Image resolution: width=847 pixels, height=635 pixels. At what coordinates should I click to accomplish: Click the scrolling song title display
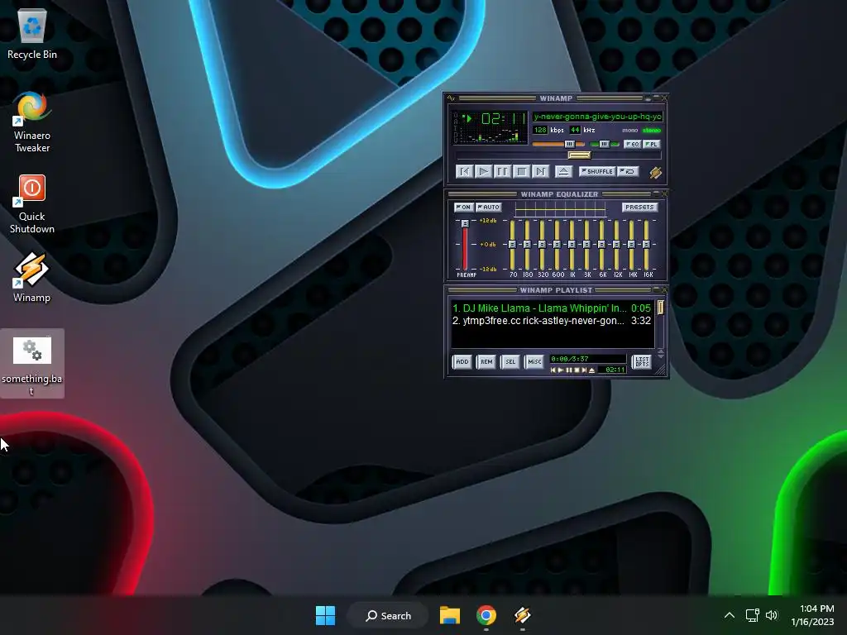click(x=597, y=117)
